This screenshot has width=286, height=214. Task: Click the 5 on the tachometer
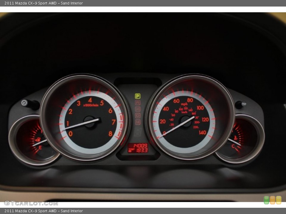click(x=102, y=103)
